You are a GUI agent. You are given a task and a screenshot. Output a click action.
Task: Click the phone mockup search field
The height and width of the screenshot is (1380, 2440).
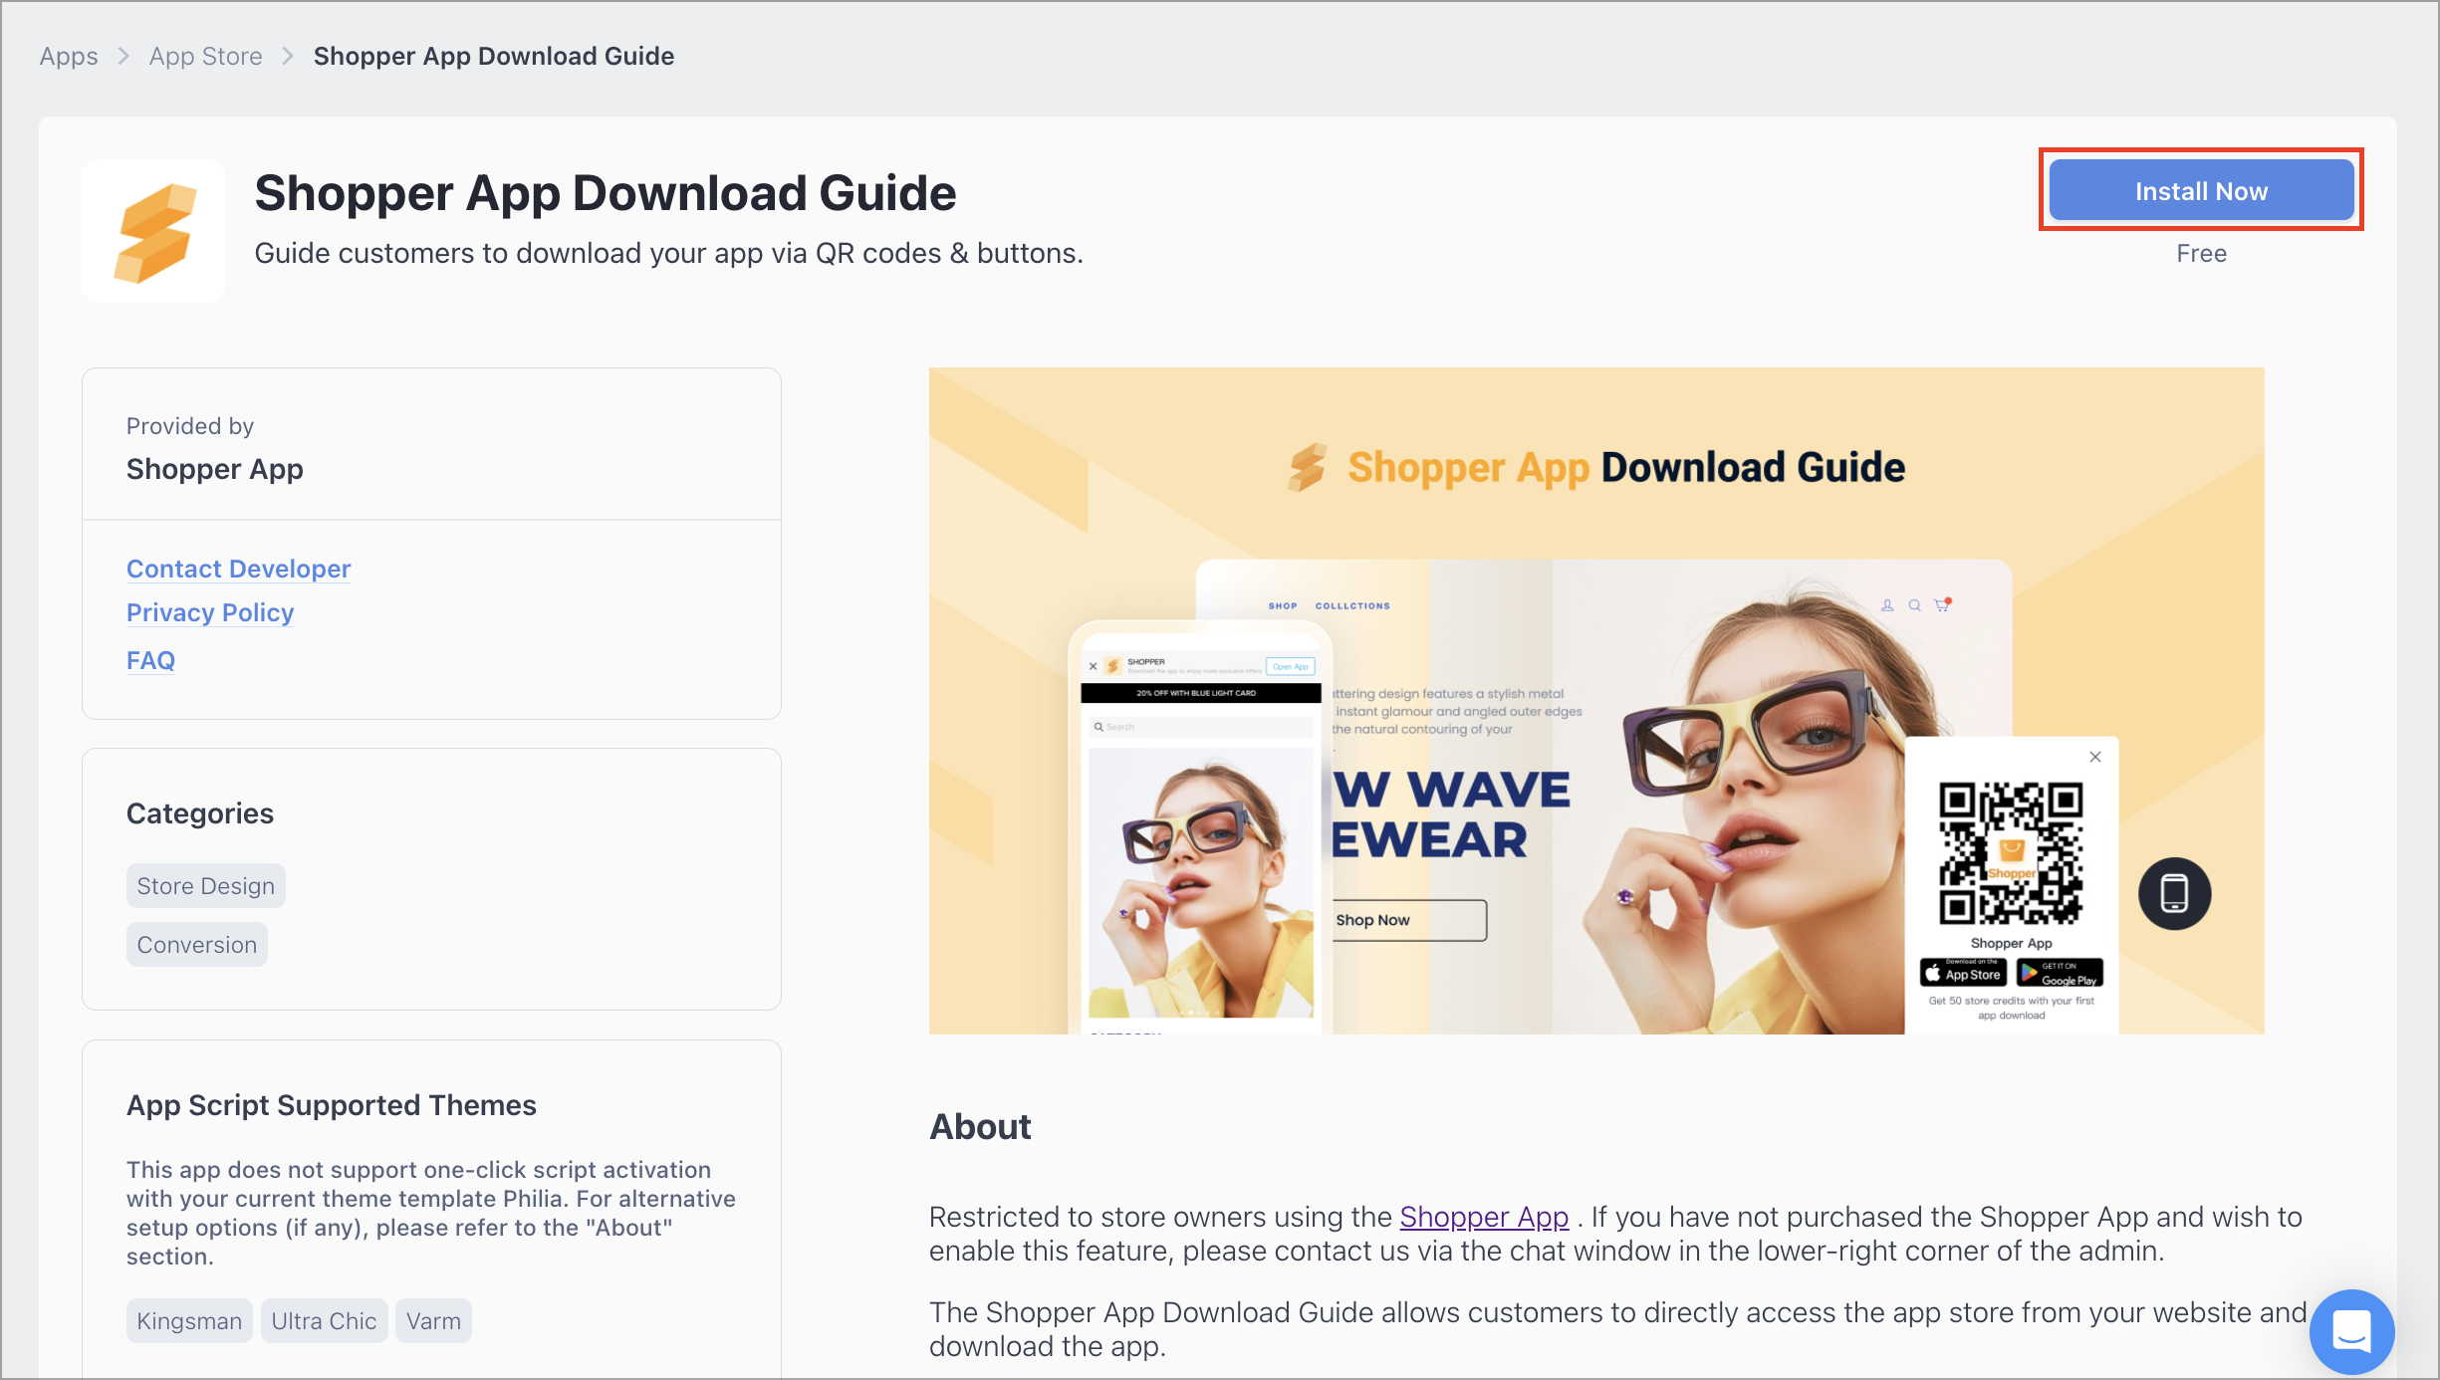tap(1201, 727)
